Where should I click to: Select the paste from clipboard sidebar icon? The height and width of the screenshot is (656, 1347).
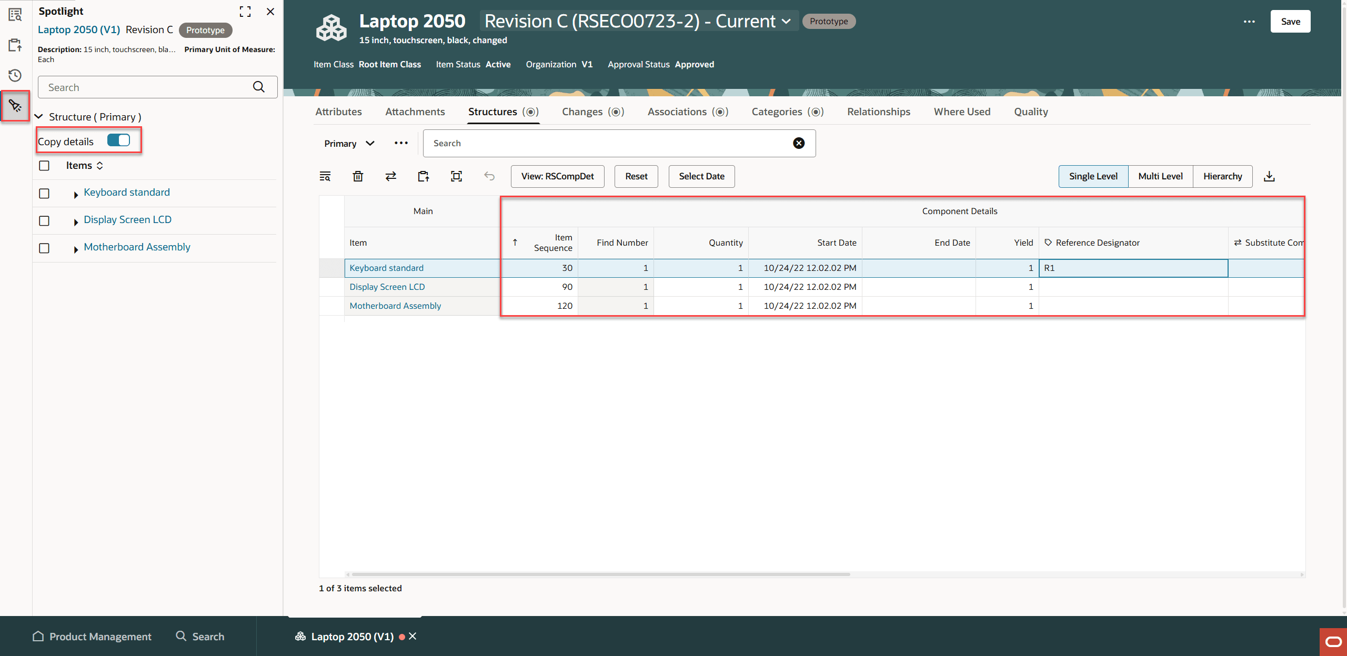(x=15, y=45)
